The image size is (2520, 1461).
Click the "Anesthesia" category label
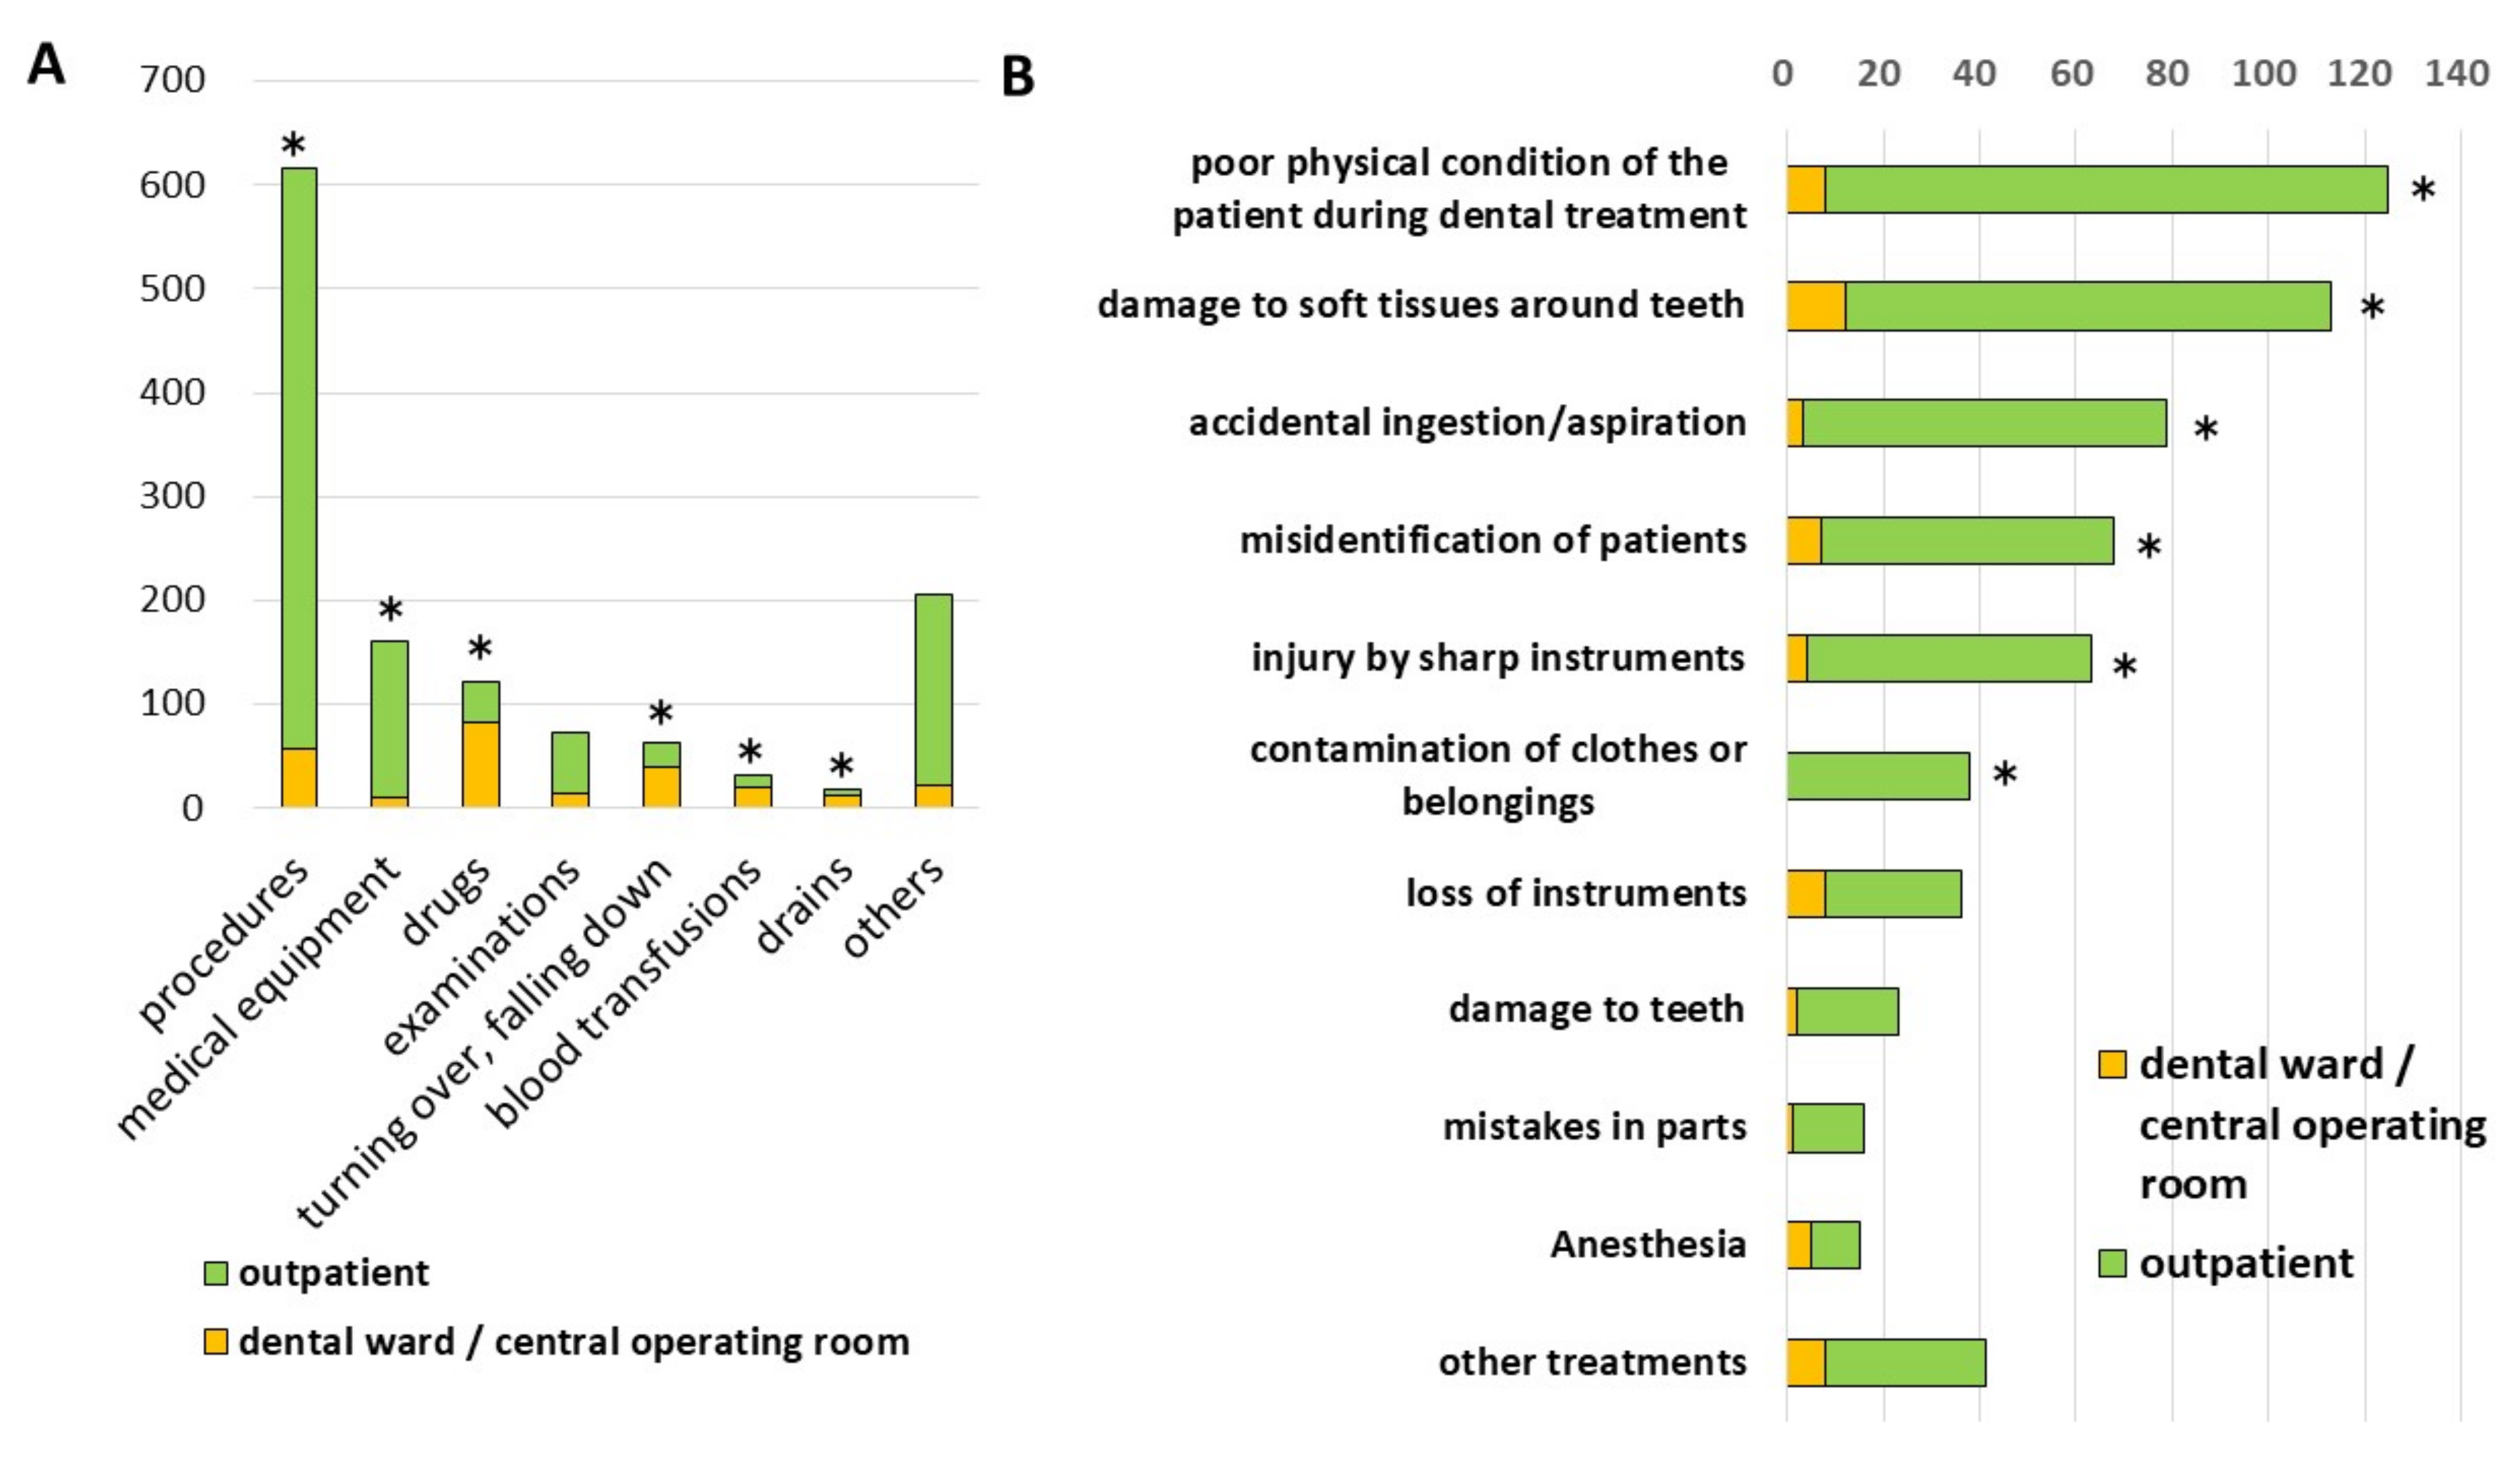click(x=1648, y=1245)
